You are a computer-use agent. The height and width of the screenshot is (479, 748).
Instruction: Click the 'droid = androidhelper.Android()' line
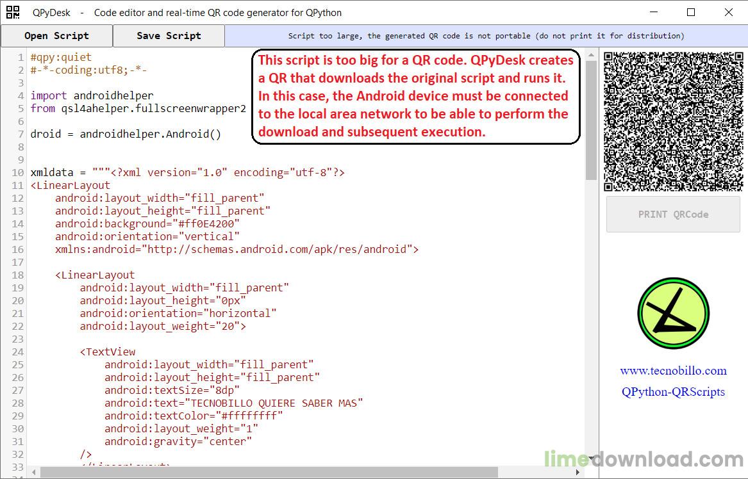click(126, 134)
